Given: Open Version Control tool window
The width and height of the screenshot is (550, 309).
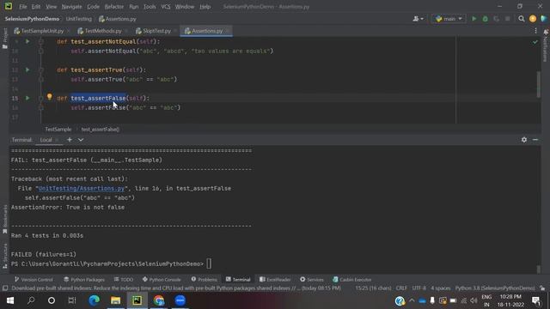Looking at the screenshot, I should tap(34, 280).
